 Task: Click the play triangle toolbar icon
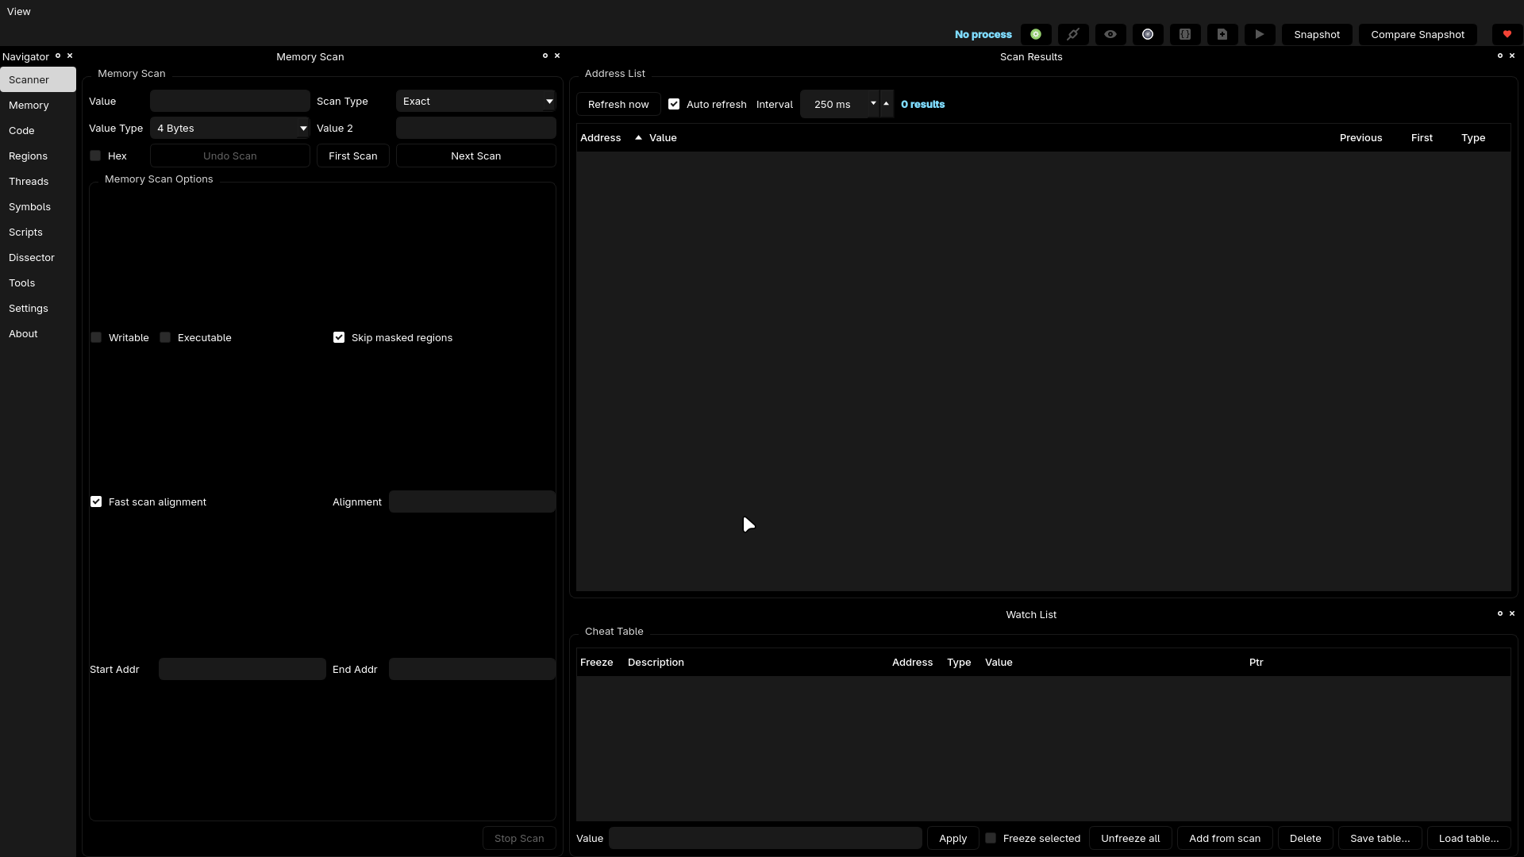click(x=1260, y=34)
